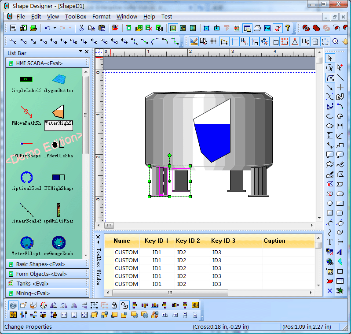Click the closed padlock Lock icon

coord(114,305)
